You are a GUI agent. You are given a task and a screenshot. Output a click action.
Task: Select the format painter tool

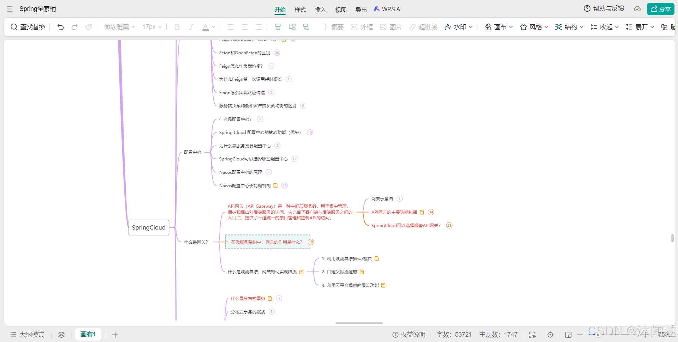[x=89, y=27]
